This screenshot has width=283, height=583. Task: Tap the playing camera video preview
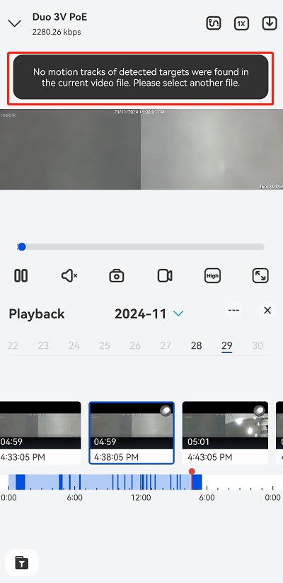tap(141, 149)
